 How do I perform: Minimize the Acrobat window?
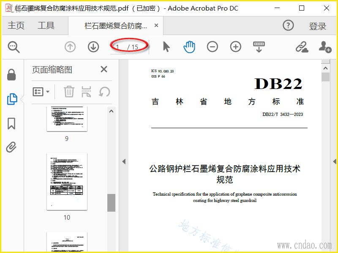[277, 8]
